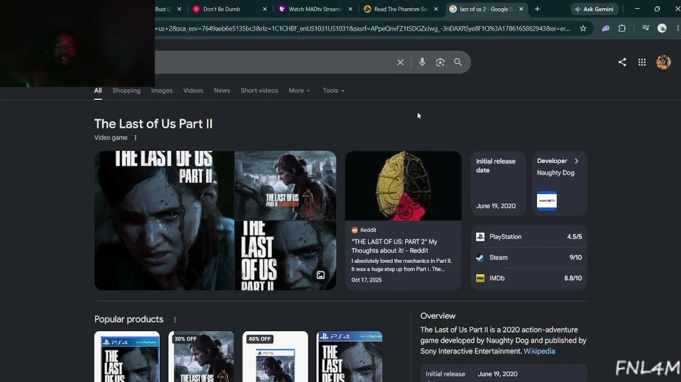This screenshot has height=382, width=681.
Task: Click the IMDb logo icon
Action: pyautogui.click(x=480, y=278)
